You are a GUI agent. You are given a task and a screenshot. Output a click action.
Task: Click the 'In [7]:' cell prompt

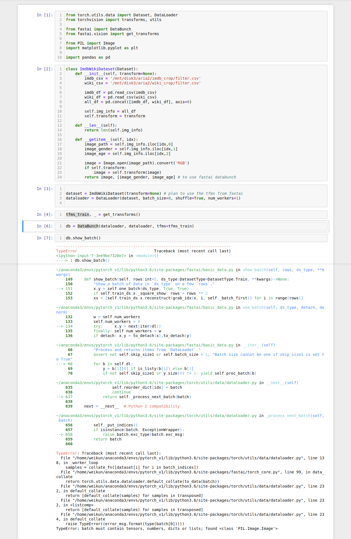coord(45,238)
